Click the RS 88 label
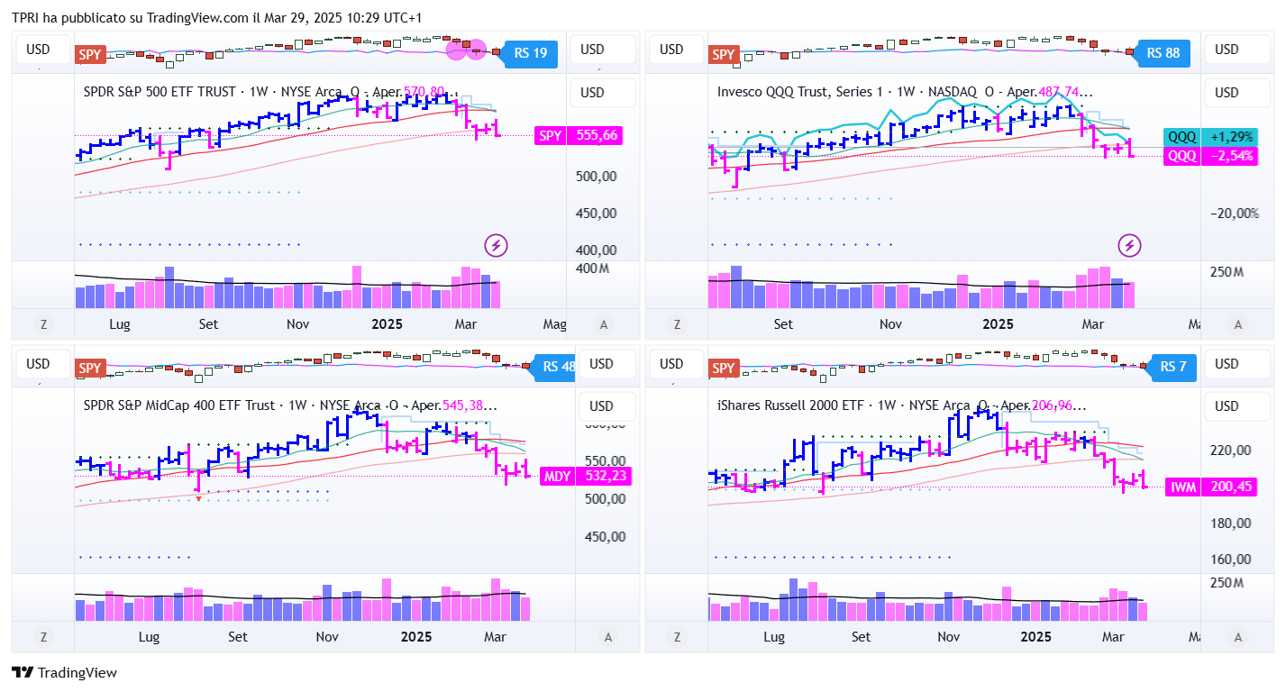 click(1163, 53)
